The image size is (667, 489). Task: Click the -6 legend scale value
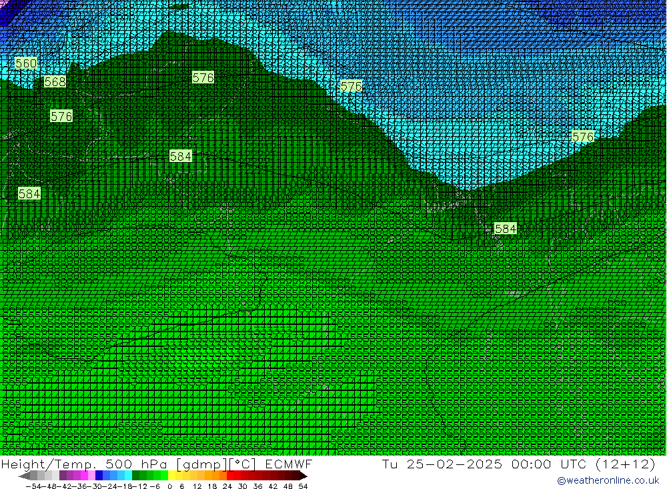click(x=155, y=486)
